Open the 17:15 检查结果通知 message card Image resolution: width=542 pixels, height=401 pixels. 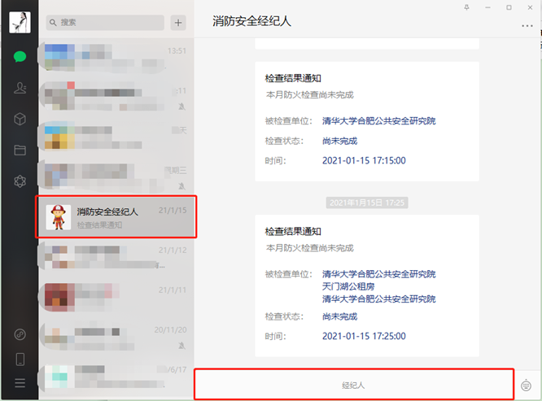(x=367, y=121)
